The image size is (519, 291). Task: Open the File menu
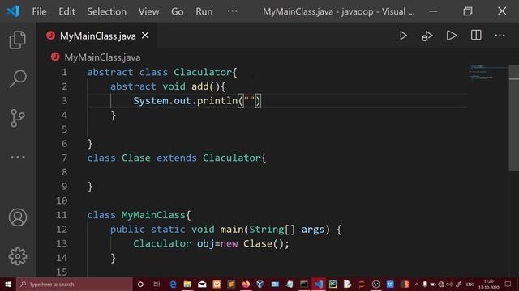coord(40,11)
